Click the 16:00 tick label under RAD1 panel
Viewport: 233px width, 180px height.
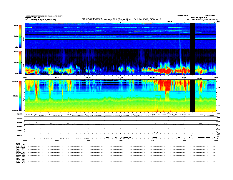point(152,77)
